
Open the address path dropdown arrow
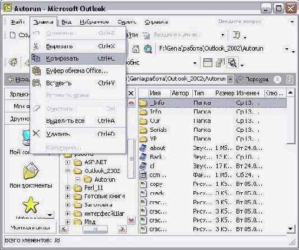pyautogui.click(x=287, y=49)
